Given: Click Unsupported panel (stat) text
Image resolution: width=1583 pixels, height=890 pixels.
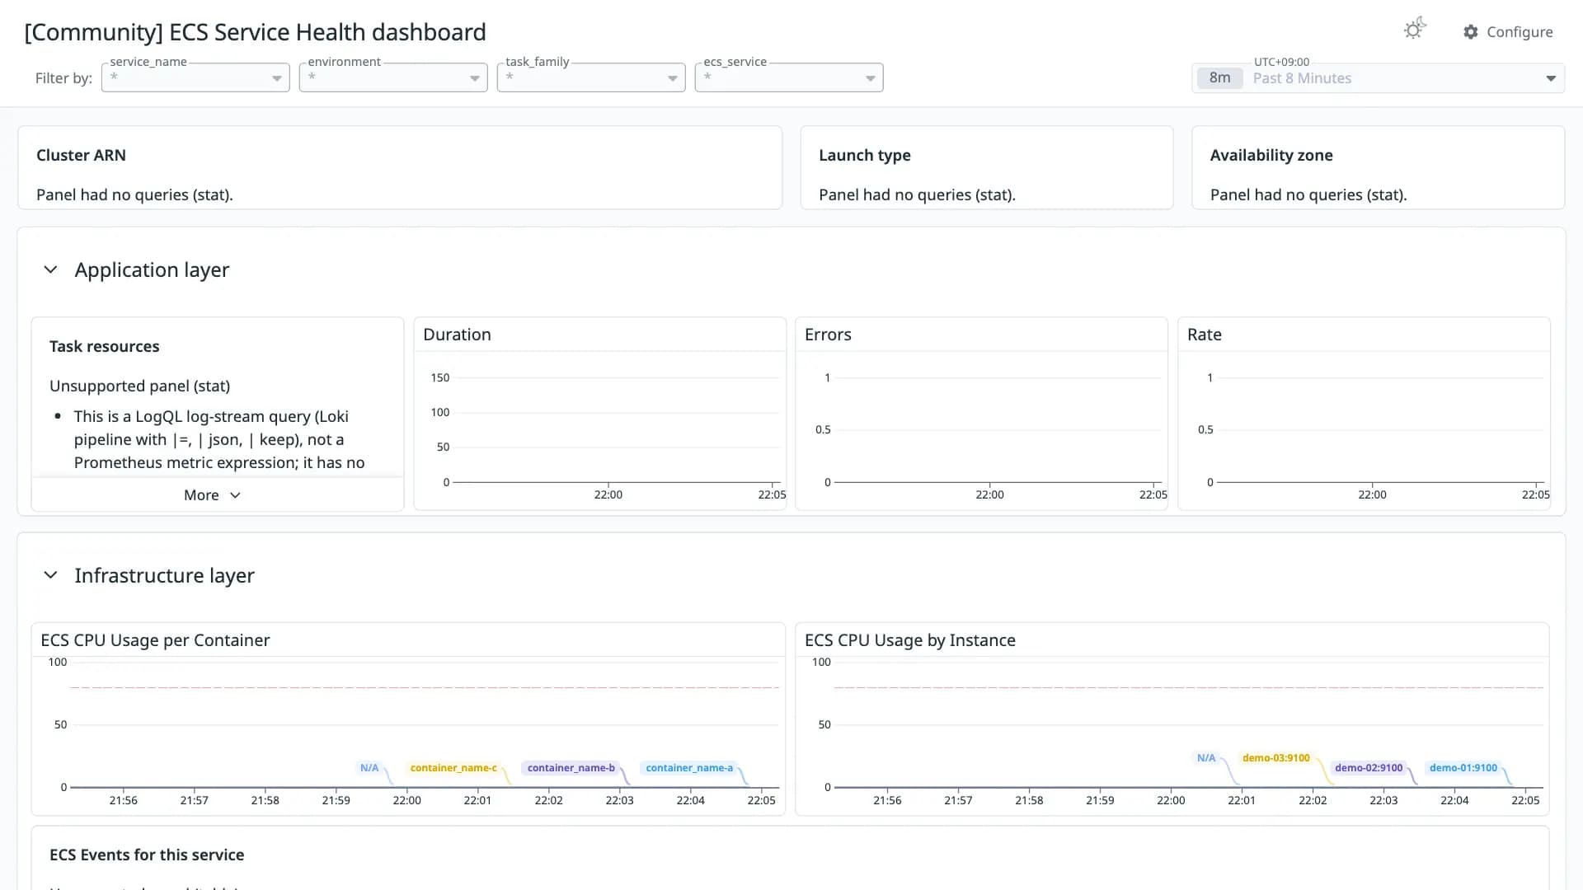Looking at the screenshot, I should click(x=140, y=386).
